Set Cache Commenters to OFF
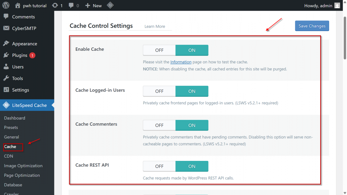This screenshot has width=347, height=195. point(159,125)
